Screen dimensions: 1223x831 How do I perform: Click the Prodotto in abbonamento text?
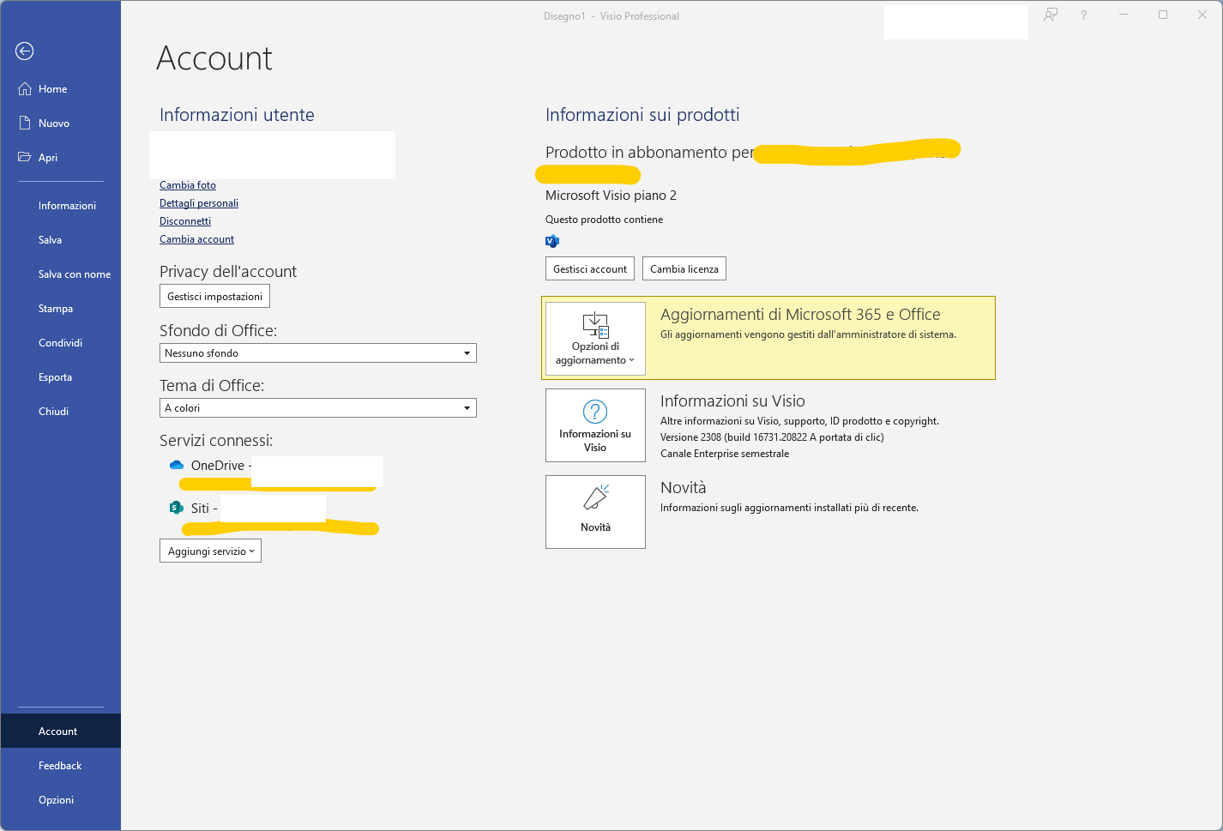(x=649, y=153)
